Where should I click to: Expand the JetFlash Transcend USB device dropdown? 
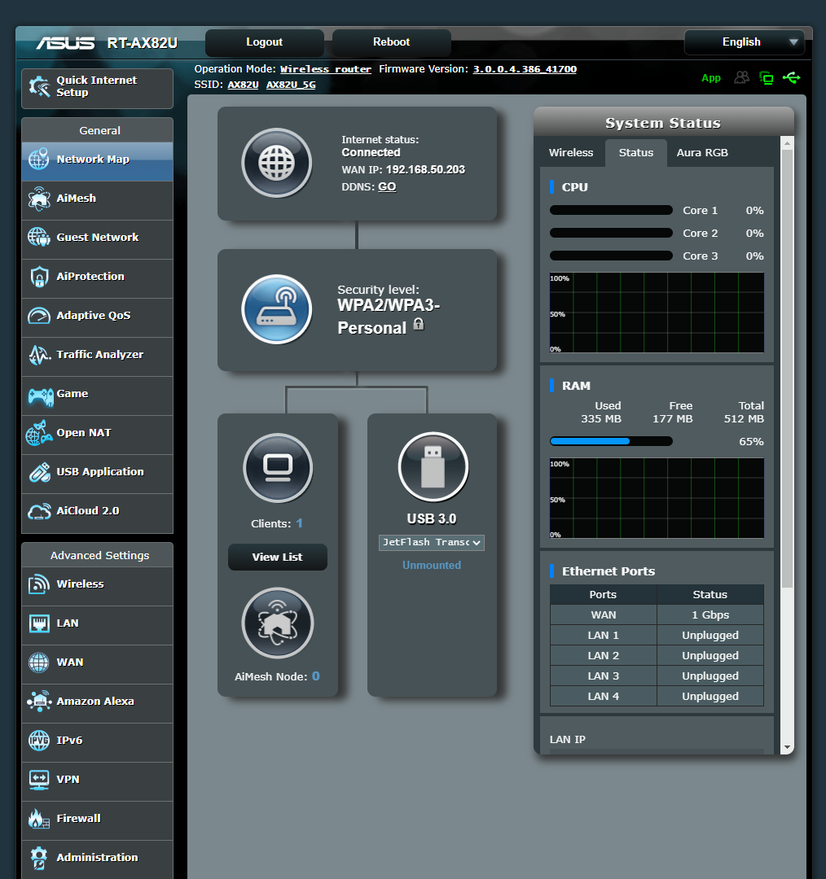pos(432,543)
